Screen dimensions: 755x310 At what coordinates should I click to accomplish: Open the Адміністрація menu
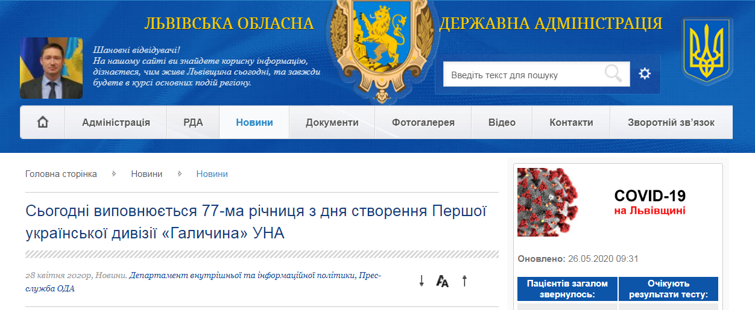116,122
